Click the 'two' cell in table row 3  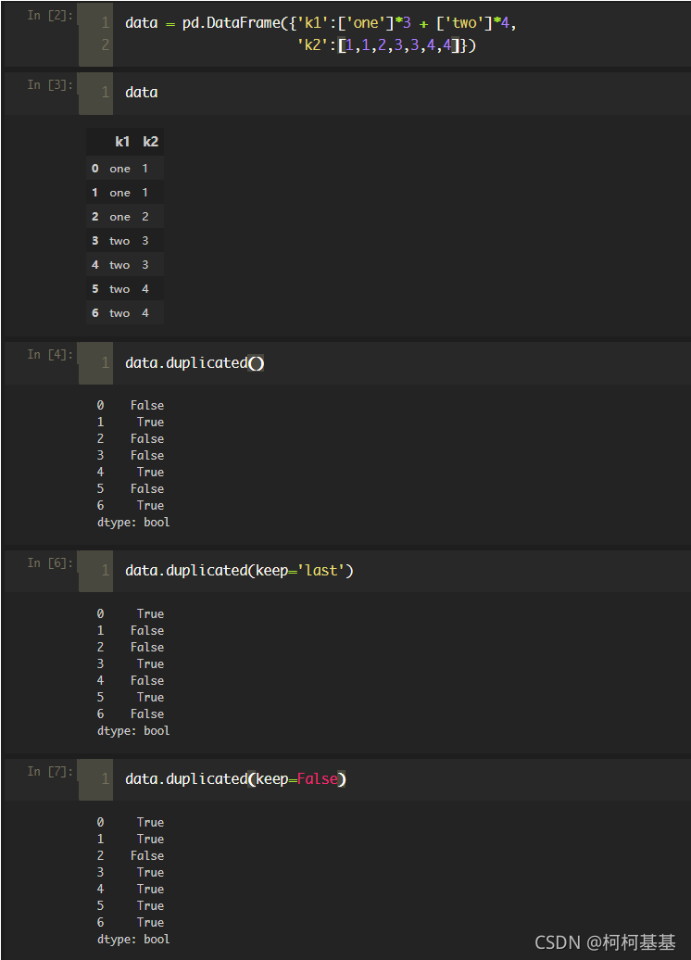click(119, 241)
